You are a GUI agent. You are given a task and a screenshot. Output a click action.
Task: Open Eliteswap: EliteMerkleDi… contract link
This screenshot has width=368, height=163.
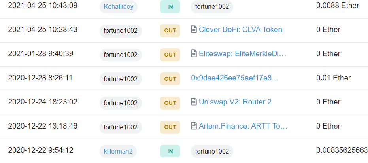pyautogui.click(x=242, y=54)
